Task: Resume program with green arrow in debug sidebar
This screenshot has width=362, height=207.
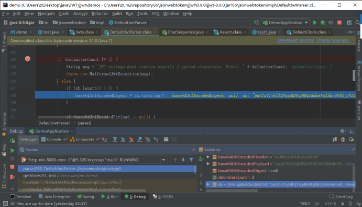Action: (x=12, y=150)
